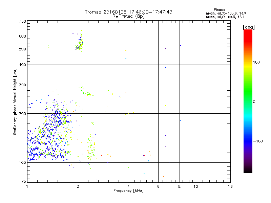
Task: Click the 'mean, sd,O:-103.6, 13.9' statistic
Action: coord(226,13)
